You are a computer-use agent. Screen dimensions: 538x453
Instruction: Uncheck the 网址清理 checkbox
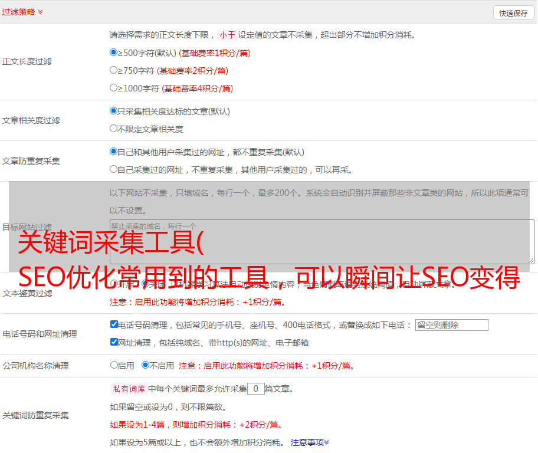[x=114, y=342]
